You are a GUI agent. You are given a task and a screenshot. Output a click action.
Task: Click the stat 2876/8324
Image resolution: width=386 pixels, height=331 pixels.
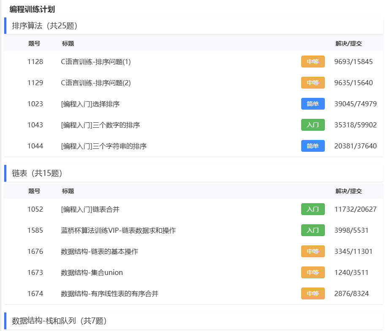[x=351, y=293]
